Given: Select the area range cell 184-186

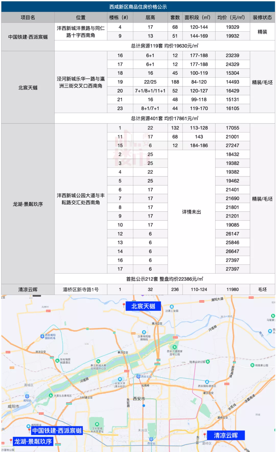Looking at the screenshot, I should click(199, 145).
